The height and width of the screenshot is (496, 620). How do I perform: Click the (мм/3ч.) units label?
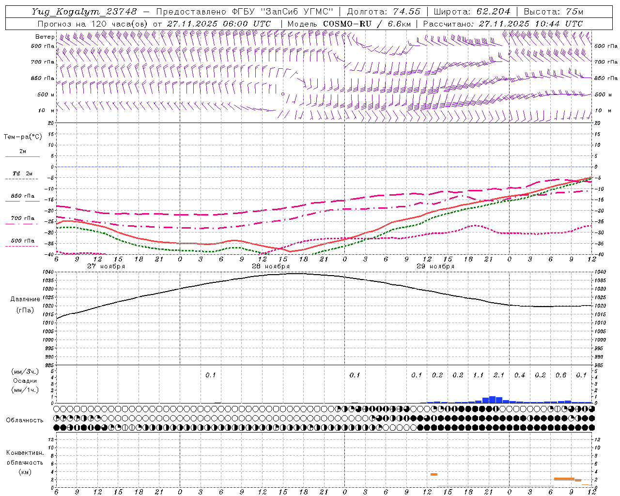pos(25,372)
